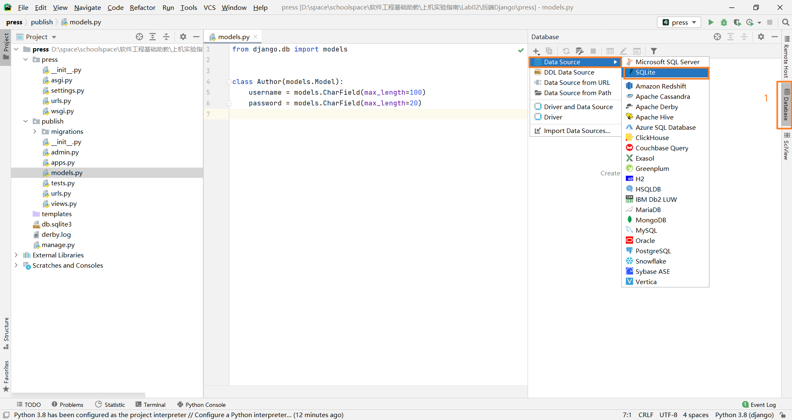Run press with coverage
This screenshot has height=420, width=792.
[737, 22]
